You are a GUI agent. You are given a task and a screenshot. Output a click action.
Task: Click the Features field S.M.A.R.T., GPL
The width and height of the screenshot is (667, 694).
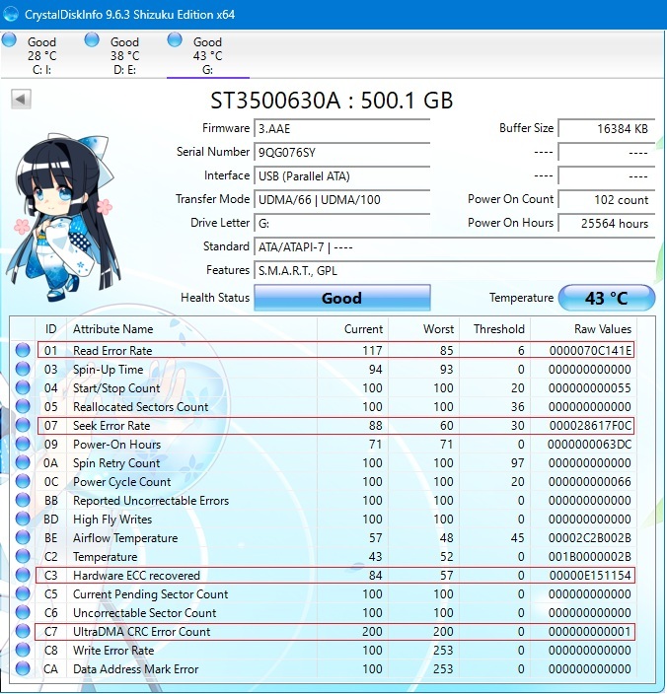[455, 270]
